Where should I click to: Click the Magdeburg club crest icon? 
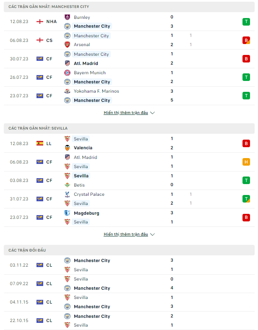click(67, 213)
